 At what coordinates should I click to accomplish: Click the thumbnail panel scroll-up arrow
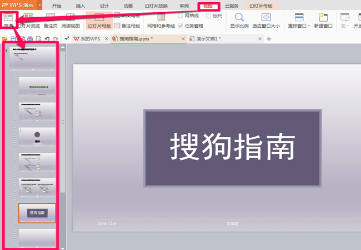62,47
